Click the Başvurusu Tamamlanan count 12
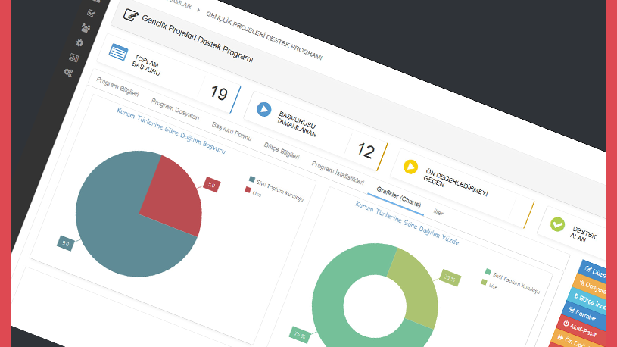The height and width of the screenshot is (347, 617). tap(366, 151)
